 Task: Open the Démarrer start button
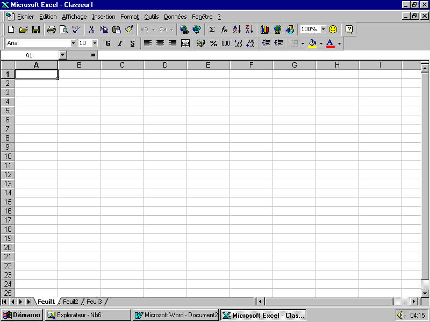click(22, 315)
